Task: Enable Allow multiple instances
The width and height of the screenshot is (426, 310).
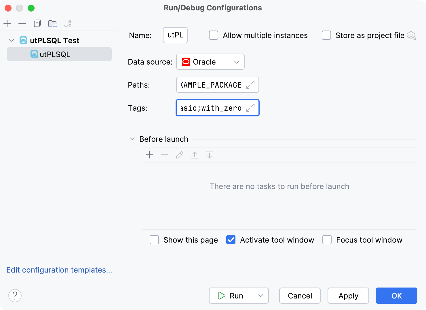Action: (x=213, y=35)
